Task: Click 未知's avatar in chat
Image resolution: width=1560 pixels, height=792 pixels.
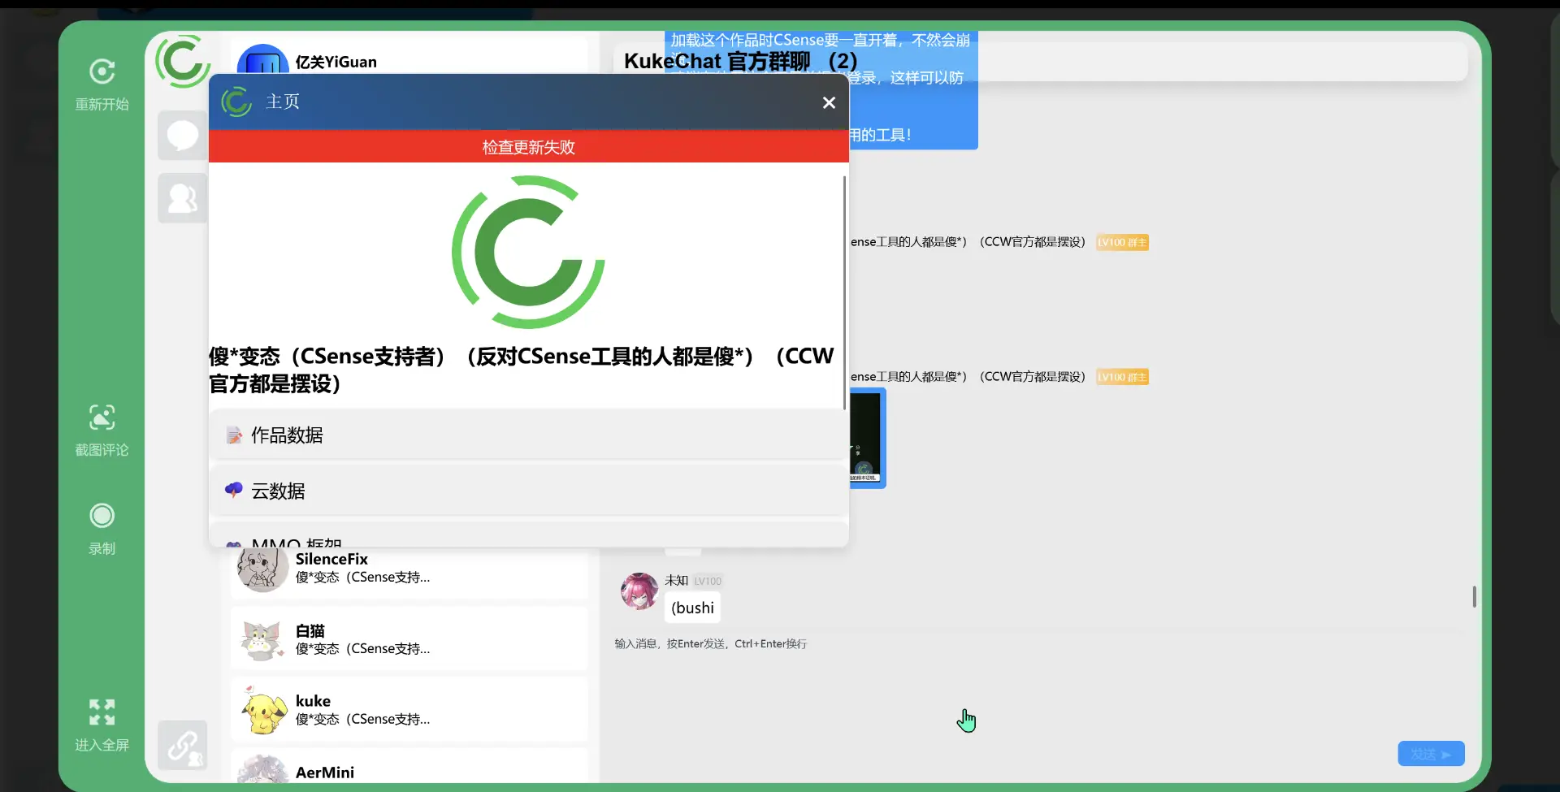Action: point(639,591)
